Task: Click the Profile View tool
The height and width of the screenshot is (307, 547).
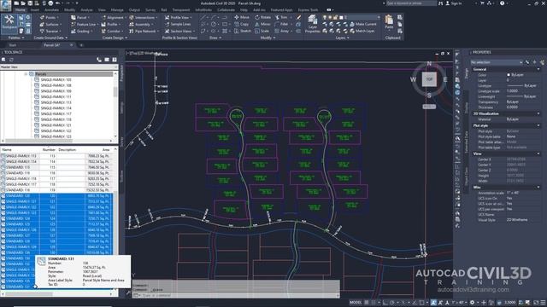Action: pos(178,17)
